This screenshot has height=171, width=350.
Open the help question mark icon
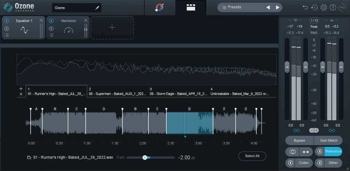point(333,7)
